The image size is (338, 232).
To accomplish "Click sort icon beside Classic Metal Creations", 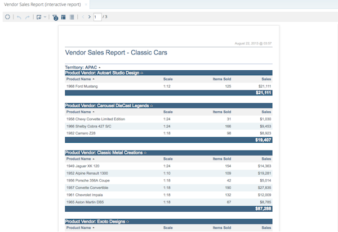I will [145, 153].
